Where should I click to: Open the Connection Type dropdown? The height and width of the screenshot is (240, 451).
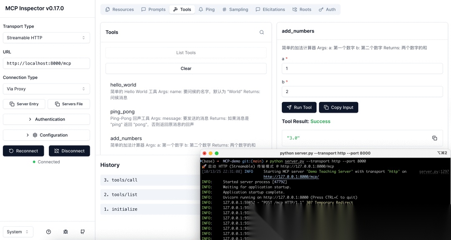click(46, 89)
